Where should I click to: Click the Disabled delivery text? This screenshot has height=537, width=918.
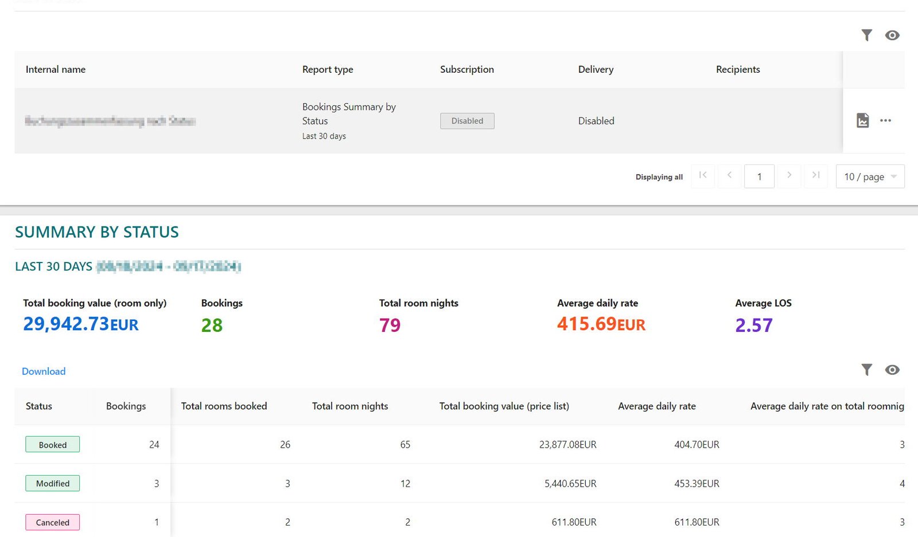596,121
